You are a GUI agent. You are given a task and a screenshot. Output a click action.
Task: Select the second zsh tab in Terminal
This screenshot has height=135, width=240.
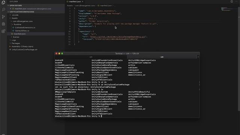(x=162, y=57)
